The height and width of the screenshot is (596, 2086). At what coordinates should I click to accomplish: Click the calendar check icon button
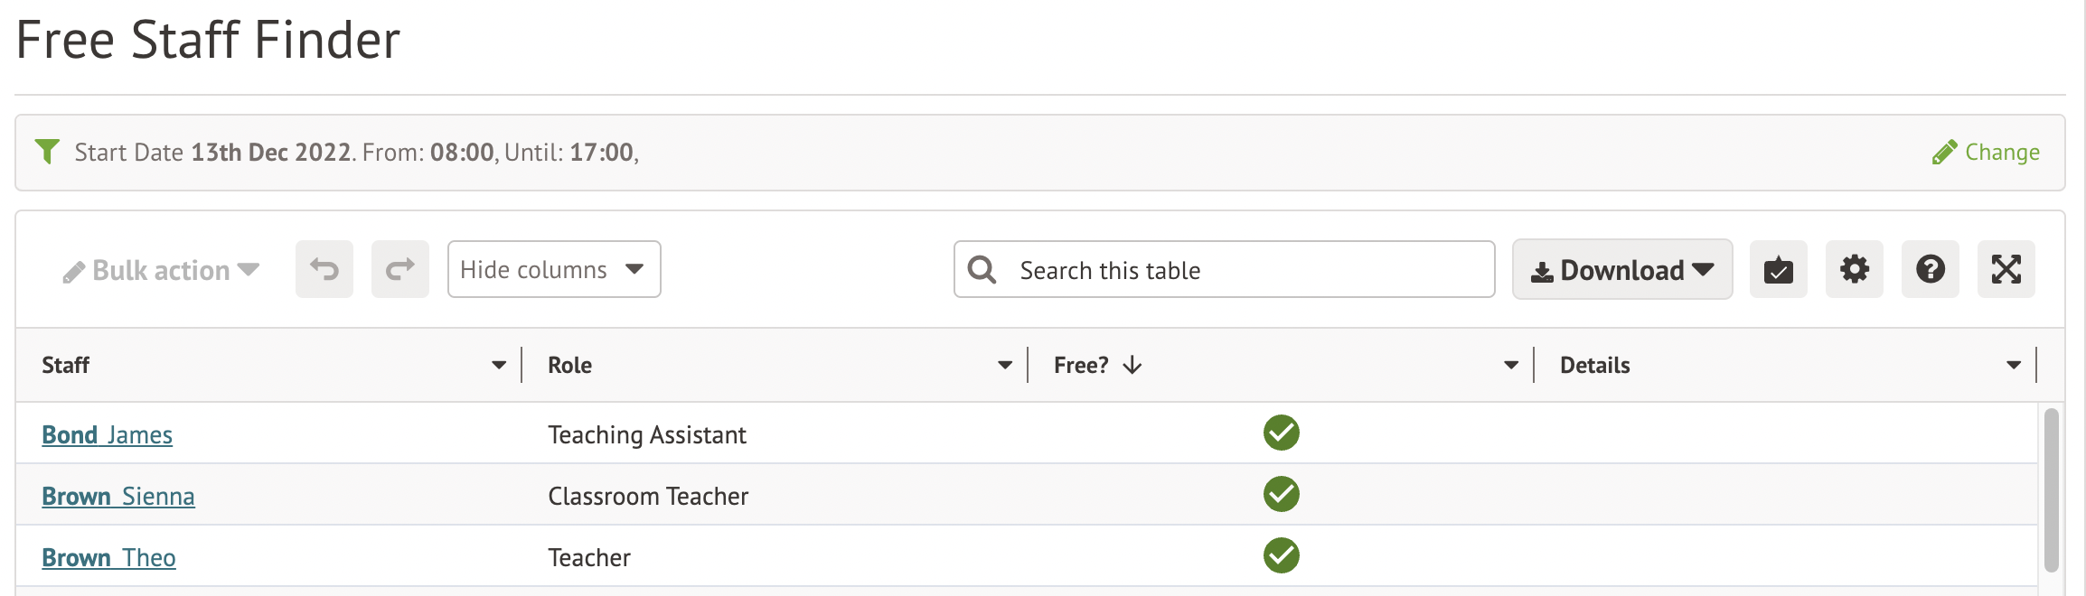[1778, 269]
